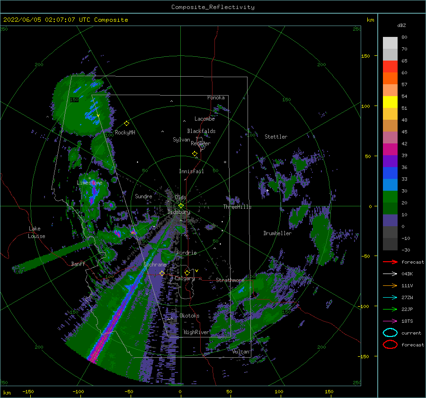Click the Blackfalds city label
The height and width of the screenshot is (398, 426).
coord(201,131)
